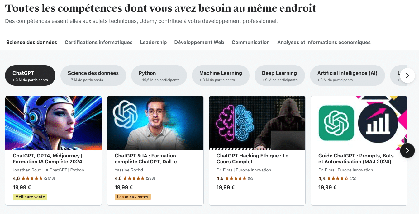Select the Deep Learning topic filter
This screenshot has height=214, width=419.
[279, 75]
